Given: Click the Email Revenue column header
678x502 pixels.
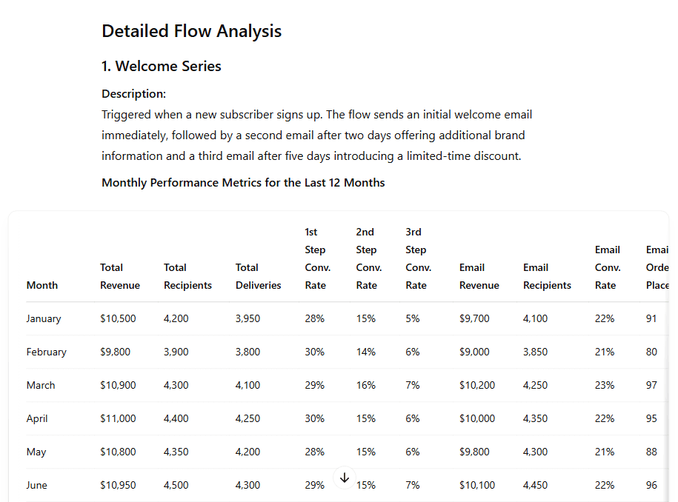Looking at the screenshot, I should [479, 276].
